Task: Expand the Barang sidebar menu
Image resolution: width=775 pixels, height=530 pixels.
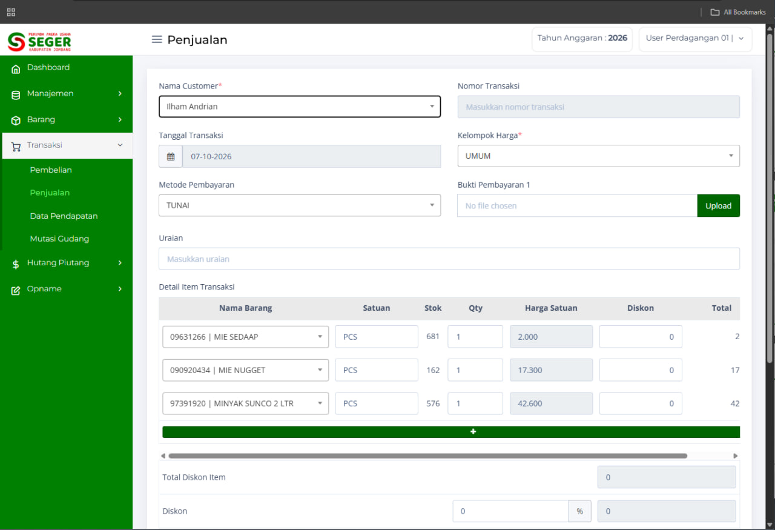Action: point(67,119)
